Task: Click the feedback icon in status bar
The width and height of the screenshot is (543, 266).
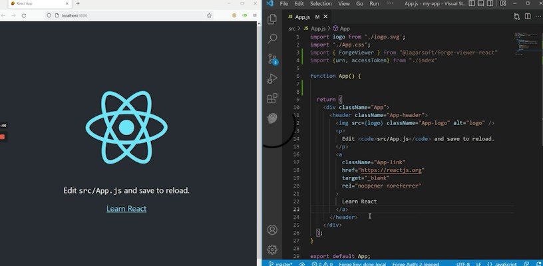Action: click(x=526, y=264)
